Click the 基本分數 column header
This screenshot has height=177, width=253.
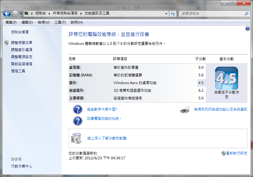(227, 59)
